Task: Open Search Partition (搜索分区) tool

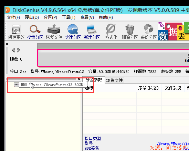Action: click(x=35, y=32)
